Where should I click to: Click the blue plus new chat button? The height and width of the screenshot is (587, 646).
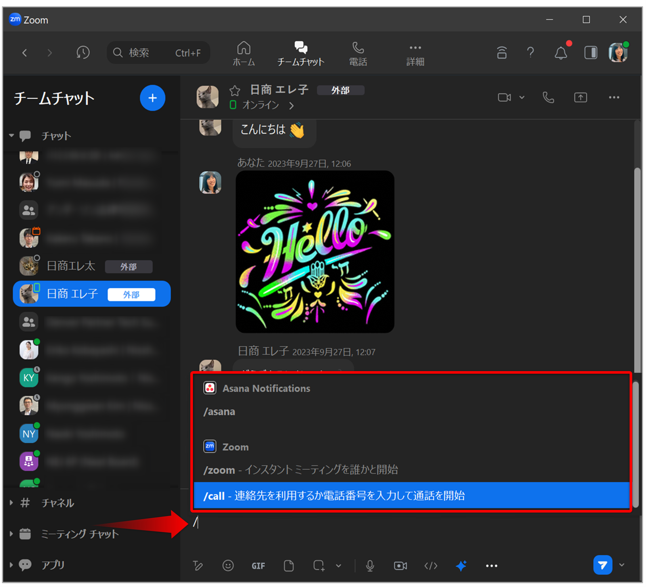[x=153, y=98]
